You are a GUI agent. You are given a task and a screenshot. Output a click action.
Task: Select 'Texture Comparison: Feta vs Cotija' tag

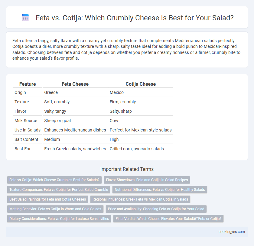[x=59, y=190]
